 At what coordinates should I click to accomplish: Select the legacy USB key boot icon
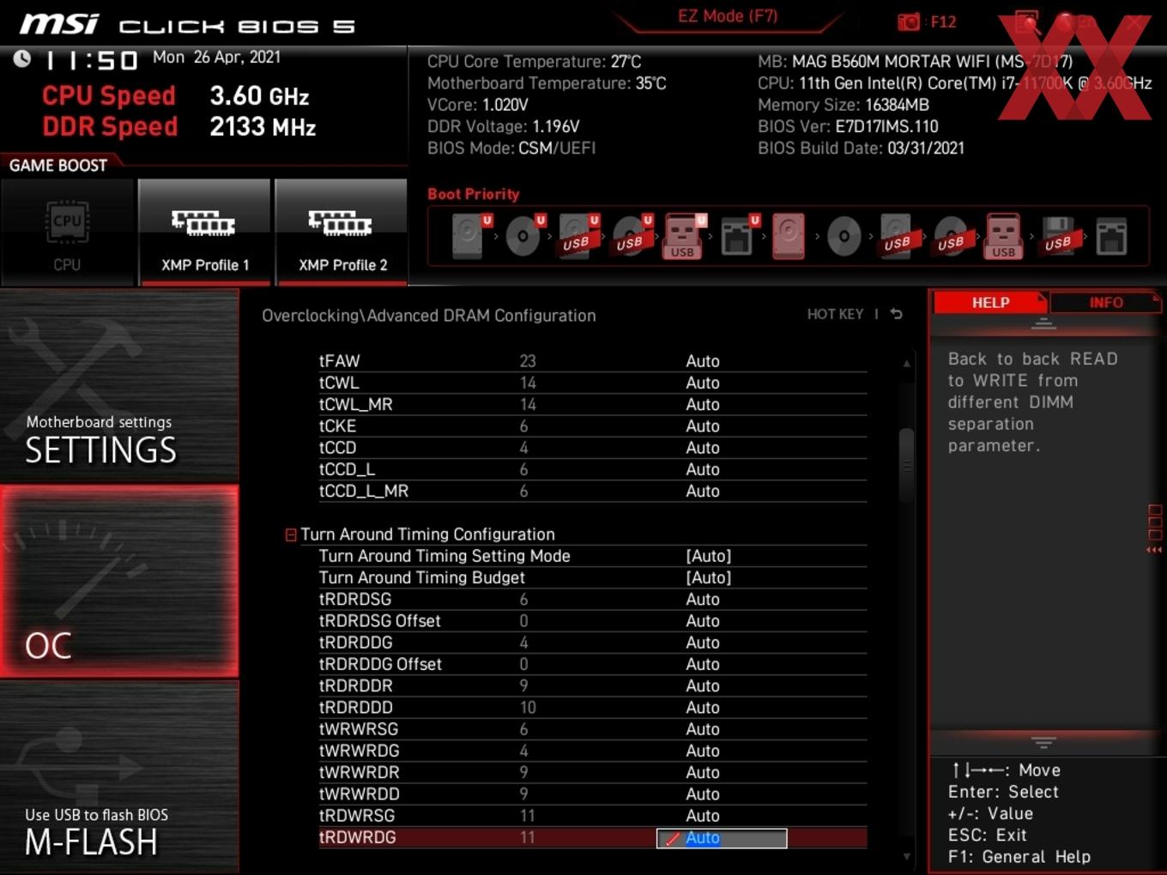coord(1003,236)
